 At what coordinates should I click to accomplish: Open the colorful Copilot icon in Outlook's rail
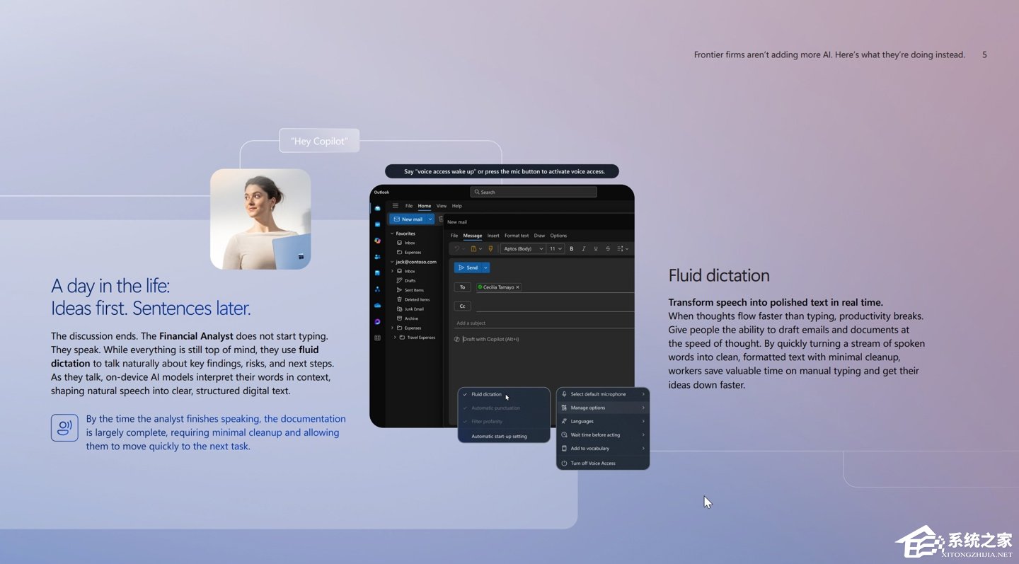(377, 241)
